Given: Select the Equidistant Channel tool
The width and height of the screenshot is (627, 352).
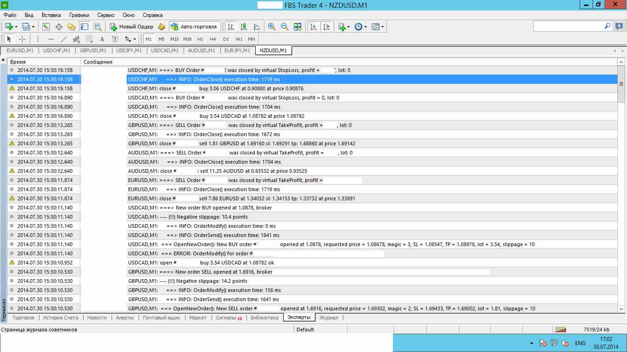Looking at the screenshot, I should [x=77, y=39].
